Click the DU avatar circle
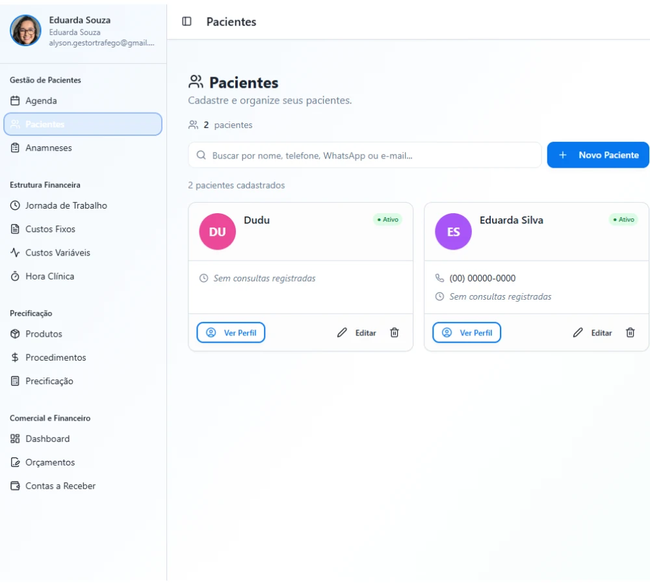The width and height of the screenshot is (650, 585). (x=217, y=231)
